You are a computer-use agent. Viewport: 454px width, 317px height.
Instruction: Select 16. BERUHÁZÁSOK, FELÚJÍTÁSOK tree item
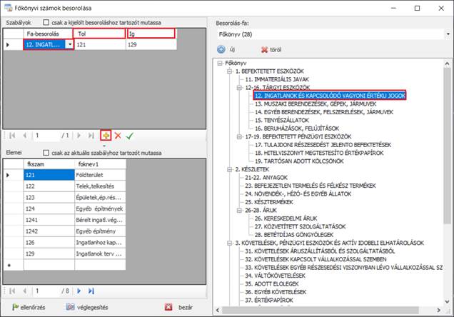coord(297,129)
